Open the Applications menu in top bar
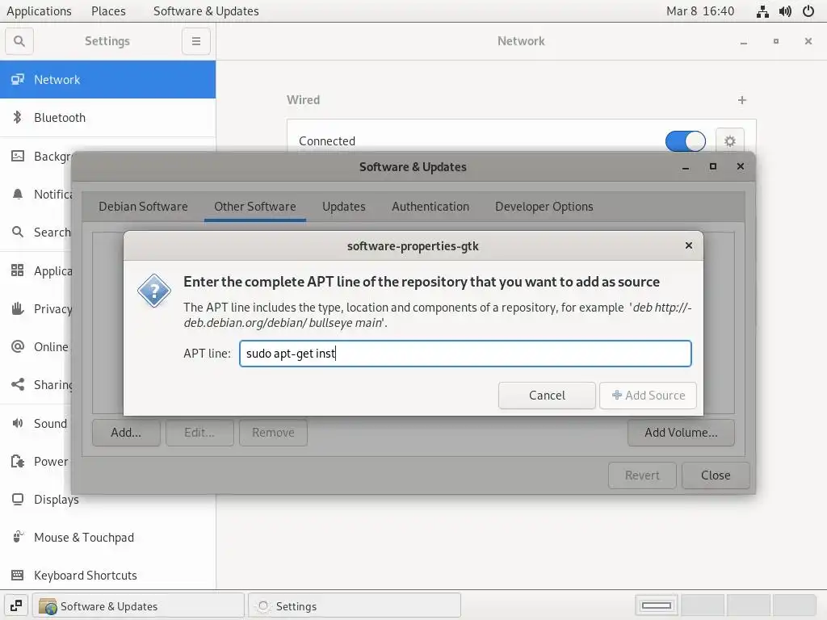 pos(39,11)
